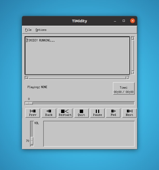Click the volume value 70
Screen dimensions: 159x170
[x=27, y=141]
